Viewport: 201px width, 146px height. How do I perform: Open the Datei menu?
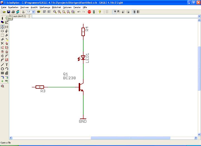(x=4, y=7)
